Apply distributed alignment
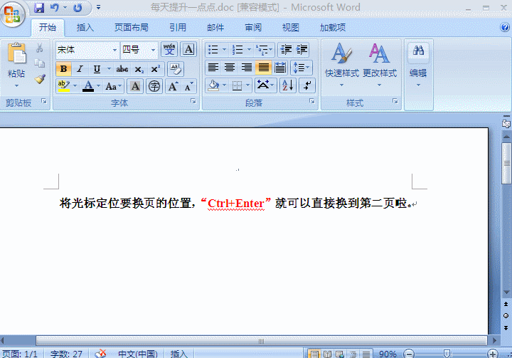The height and width of the screenshot is (358, 512). click(280, 68)
